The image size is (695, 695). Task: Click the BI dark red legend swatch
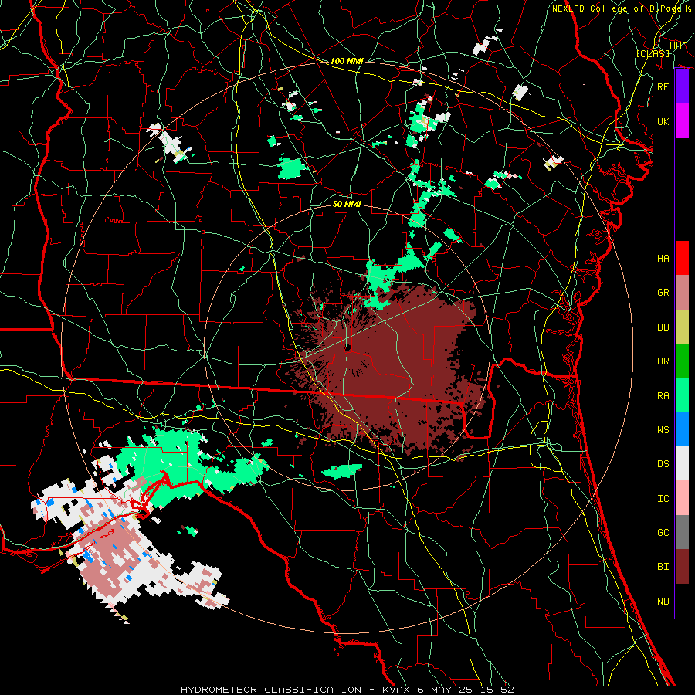(682, 567)
